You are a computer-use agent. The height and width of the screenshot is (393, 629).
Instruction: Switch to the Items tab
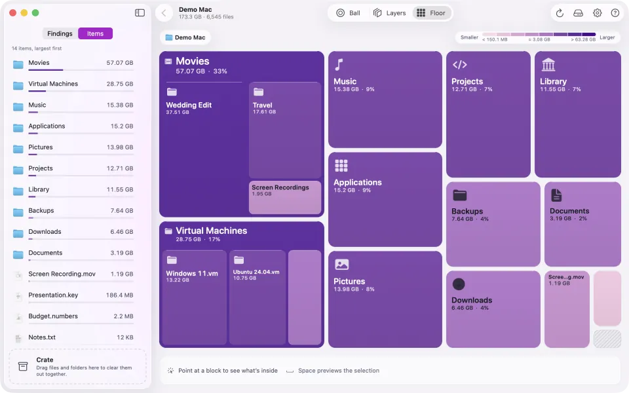95,33
